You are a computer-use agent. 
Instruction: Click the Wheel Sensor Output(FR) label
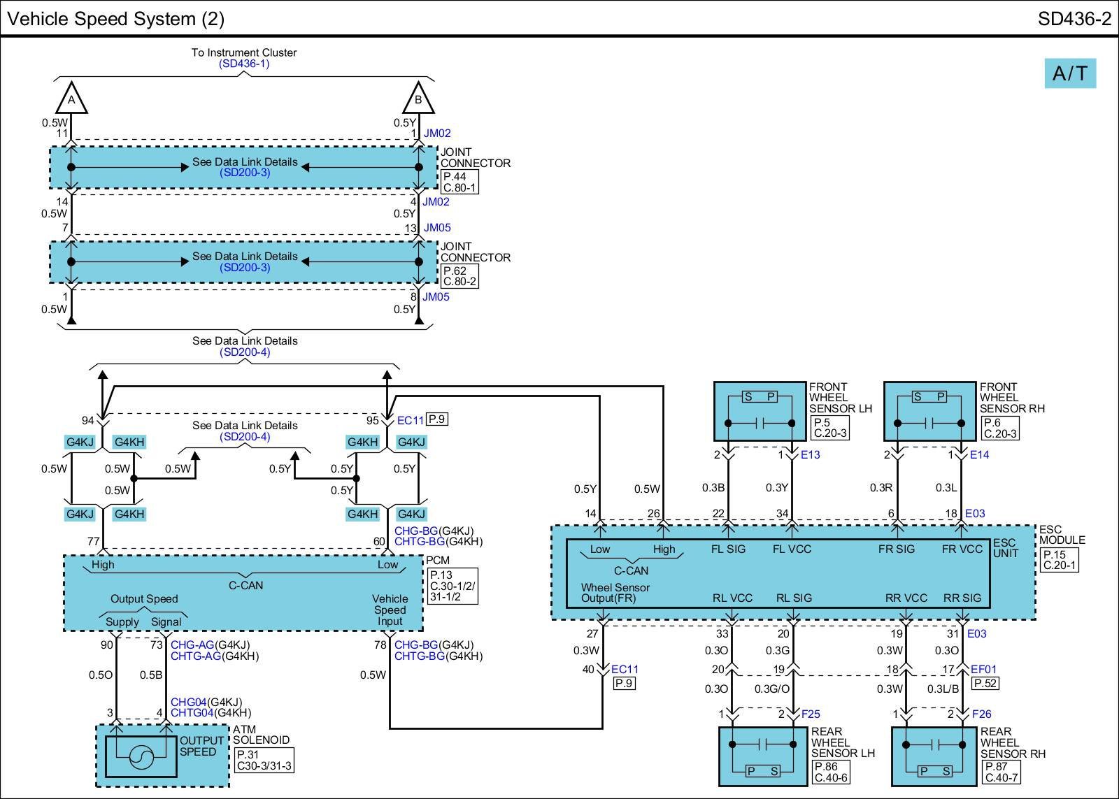[x=615, y=593]
